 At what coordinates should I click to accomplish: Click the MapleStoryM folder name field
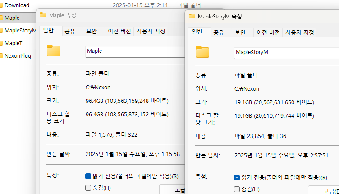click(x=286, y=53)
